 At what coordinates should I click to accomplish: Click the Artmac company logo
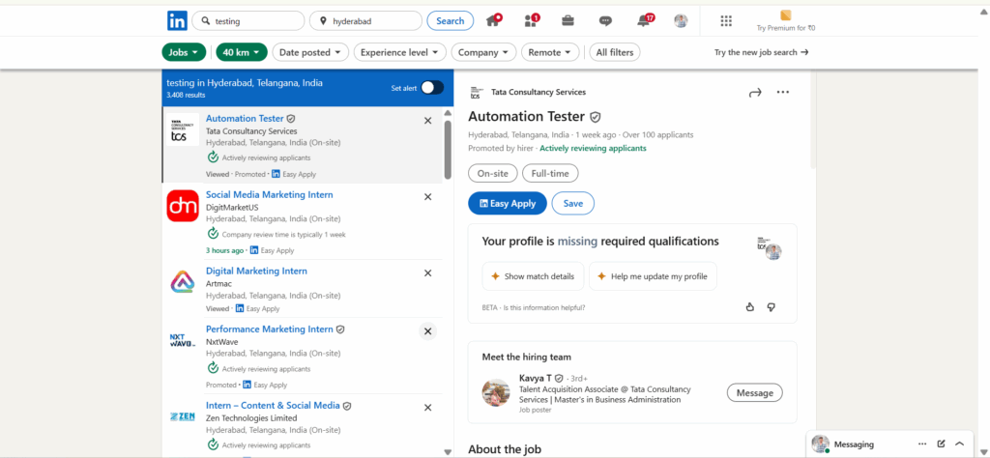click(x=183, y=282)
